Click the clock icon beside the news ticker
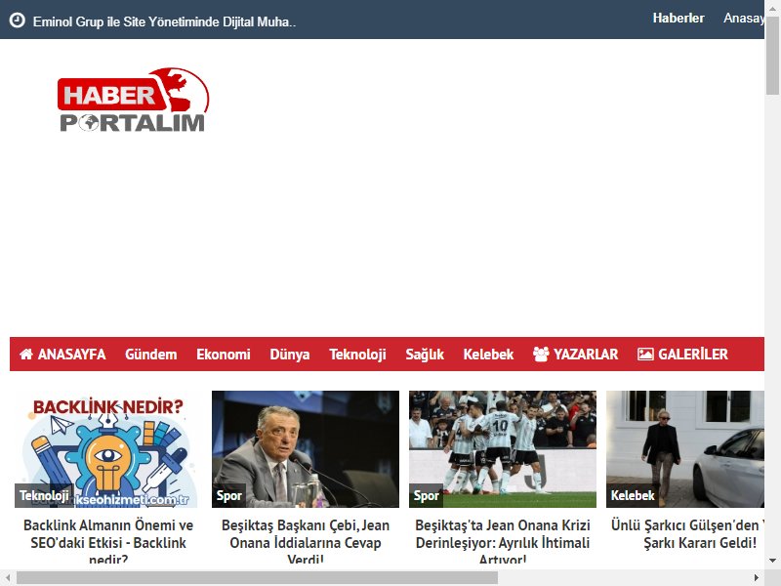Image resolution: width=781 pixels, height=586 pixels. coord(18,21)
